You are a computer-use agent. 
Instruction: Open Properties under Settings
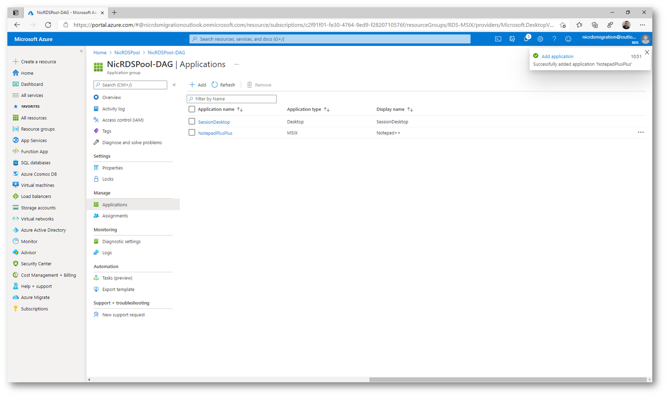click(x=112, y=168)
